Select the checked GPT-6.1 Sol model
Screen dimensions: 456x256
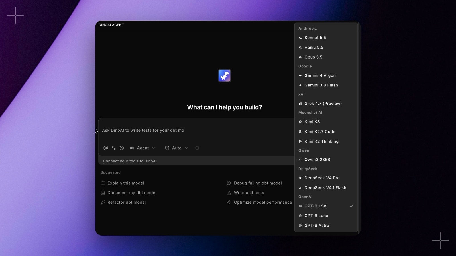[326, 206]
